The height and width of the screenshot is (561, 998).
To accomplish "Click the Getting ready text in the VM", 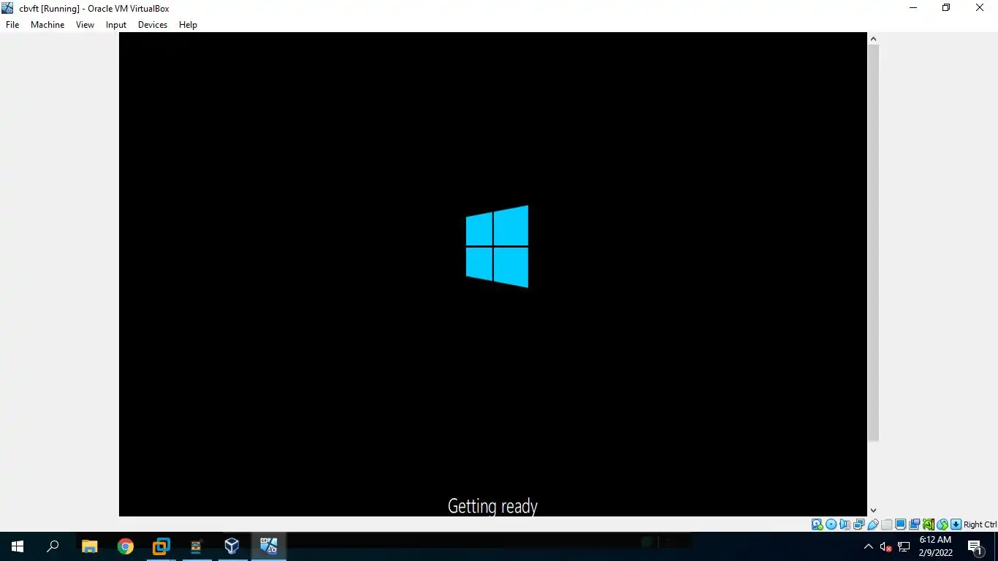I will pyautogui.click(x=492, y=506).
